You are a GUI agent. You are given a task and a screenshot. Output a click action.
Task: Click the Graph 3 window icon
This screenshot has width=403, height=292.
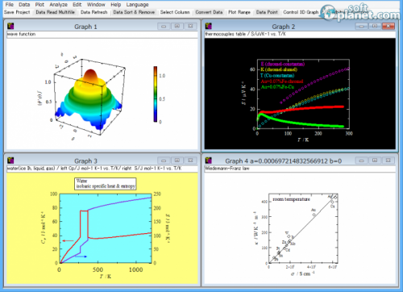coord(10,161)
